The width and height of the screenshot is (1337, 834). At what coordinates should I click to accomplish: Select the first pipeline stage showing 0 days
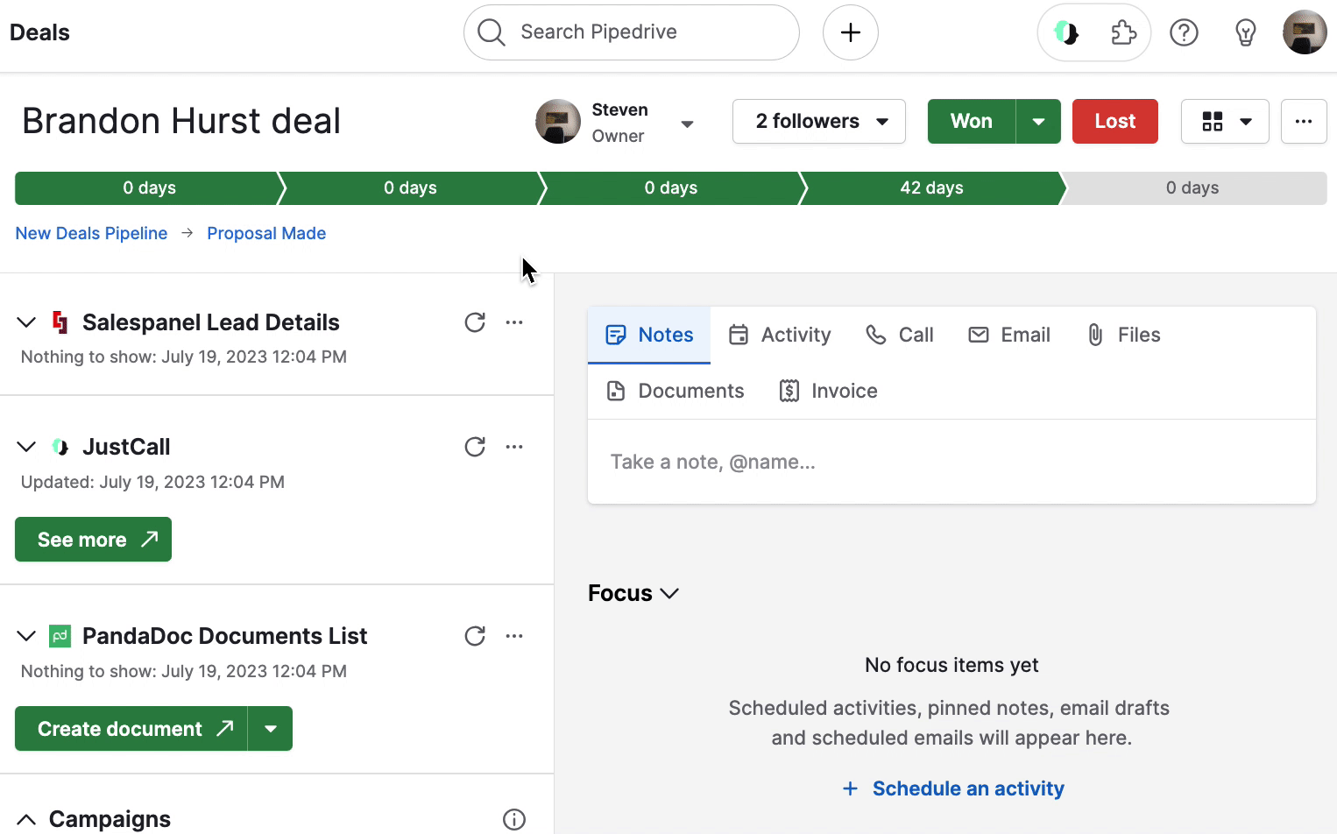(149, 188)
